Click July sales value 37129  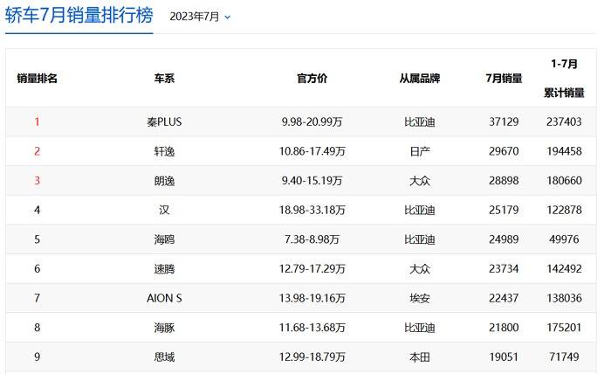(x=504, y=122)
